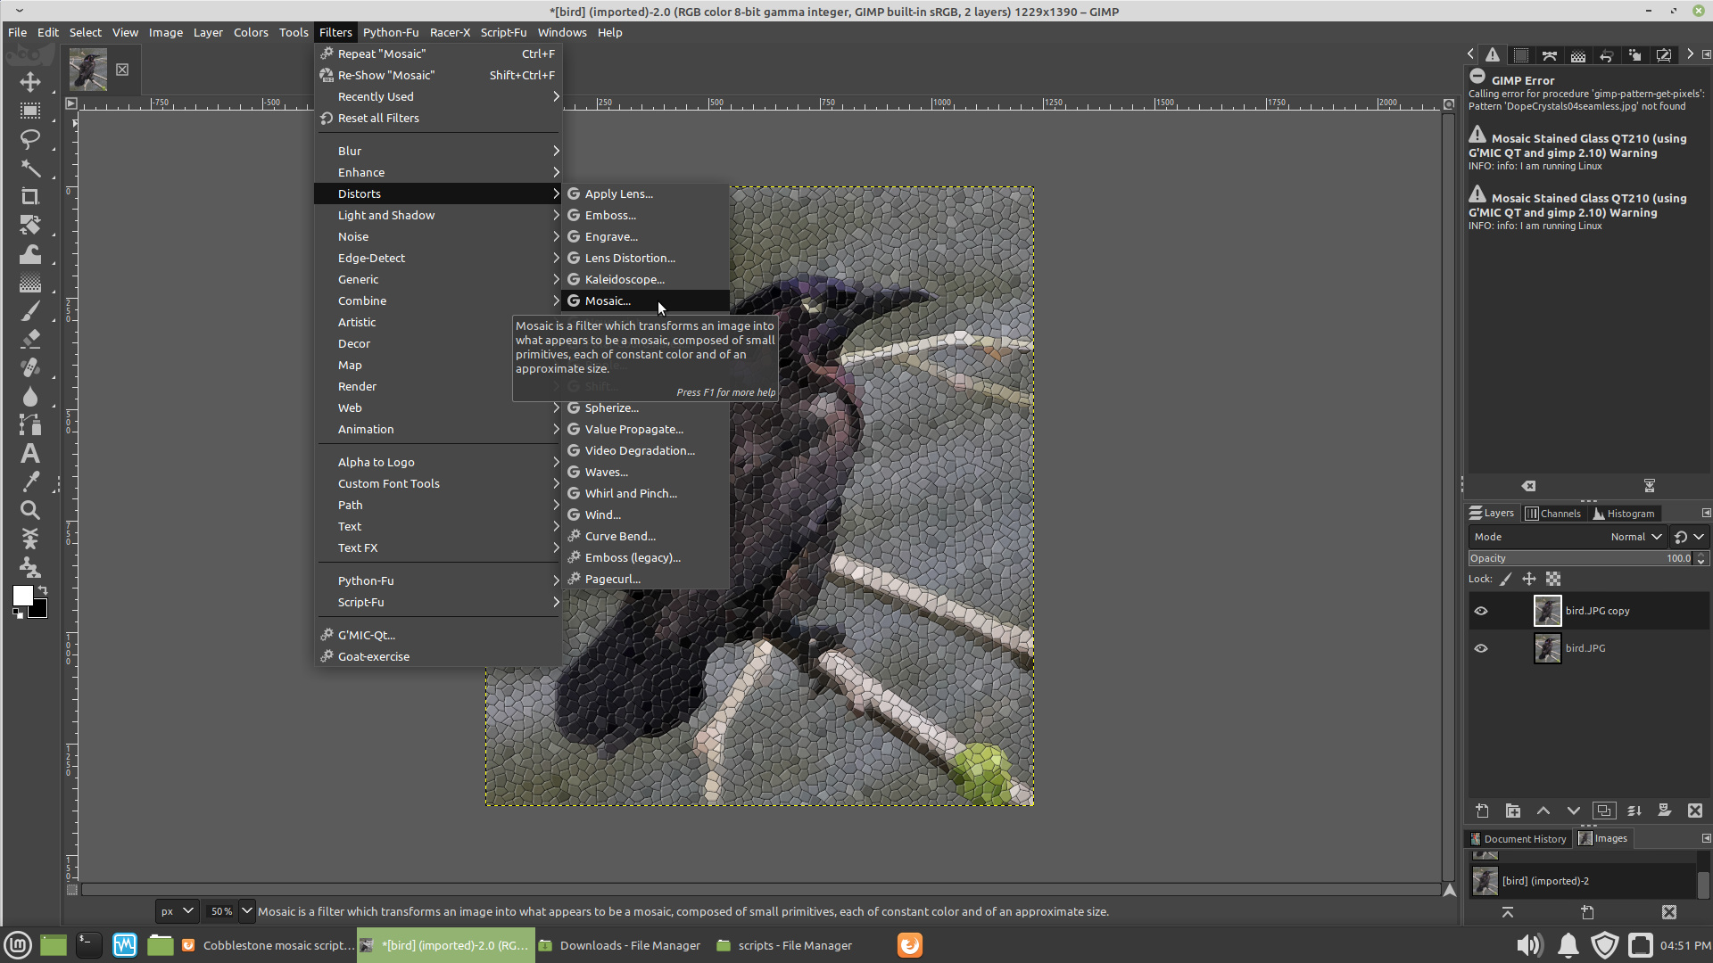Viewport: 1713px width, 963px height.
Task: Toggle lock alpha channel
Action: point(1553,580)
